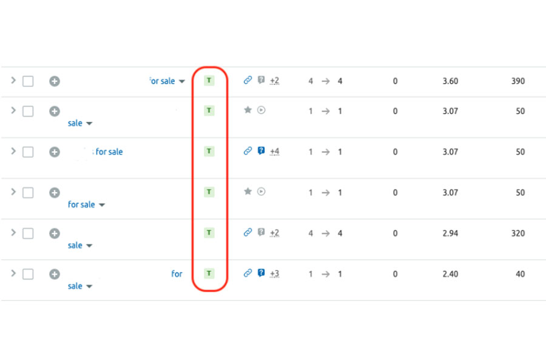Click the link icon in 3.60 row

pyautogui.click(x=248, y=80)
